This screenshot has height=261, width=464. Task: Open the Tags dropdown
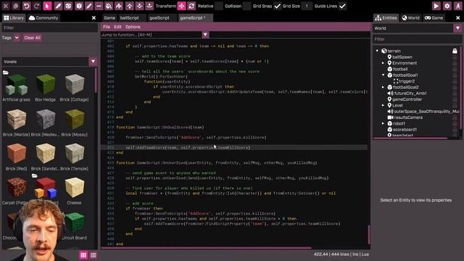pos(17,38)
